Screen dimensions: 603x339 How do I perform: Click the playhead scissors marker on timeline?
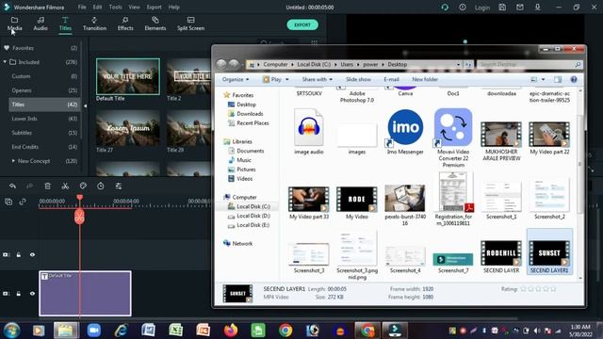(79, 218)
